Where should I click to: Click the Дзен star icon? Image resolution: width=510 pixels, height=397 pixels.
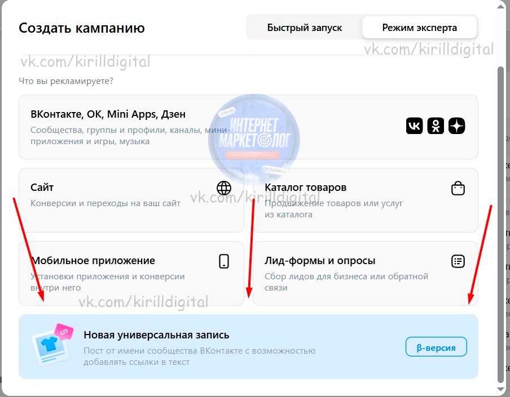tap(456, 126)
